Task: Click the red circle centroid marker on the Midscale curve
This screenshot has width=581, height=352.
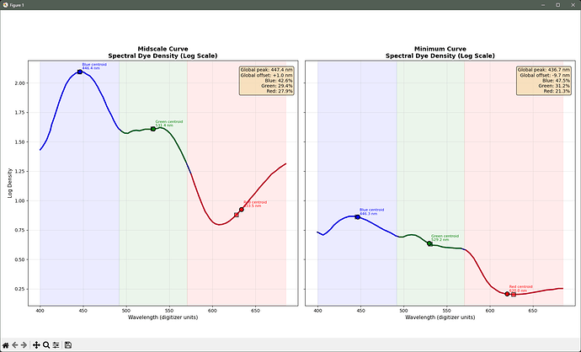Action: point(242,210)
